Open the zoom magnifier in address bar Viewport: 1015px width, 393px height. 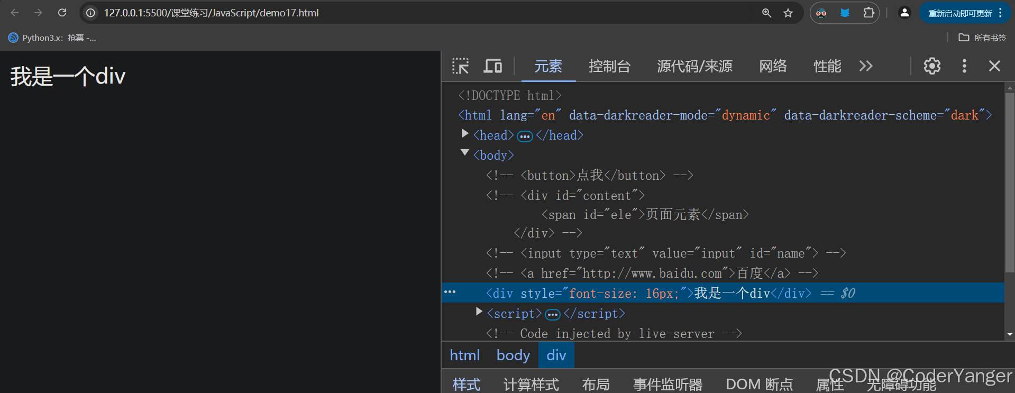pyautogui.click(x=766, y=13)
